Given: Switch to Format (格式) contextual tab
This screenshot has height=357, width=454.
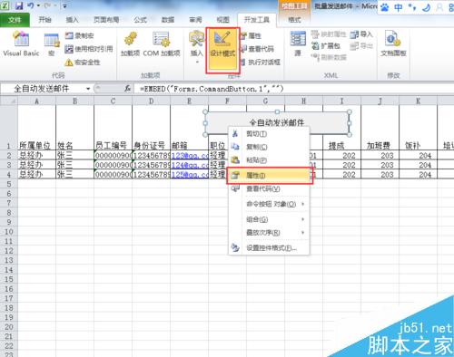Looking at the screenshot, I should pos(294,20).
